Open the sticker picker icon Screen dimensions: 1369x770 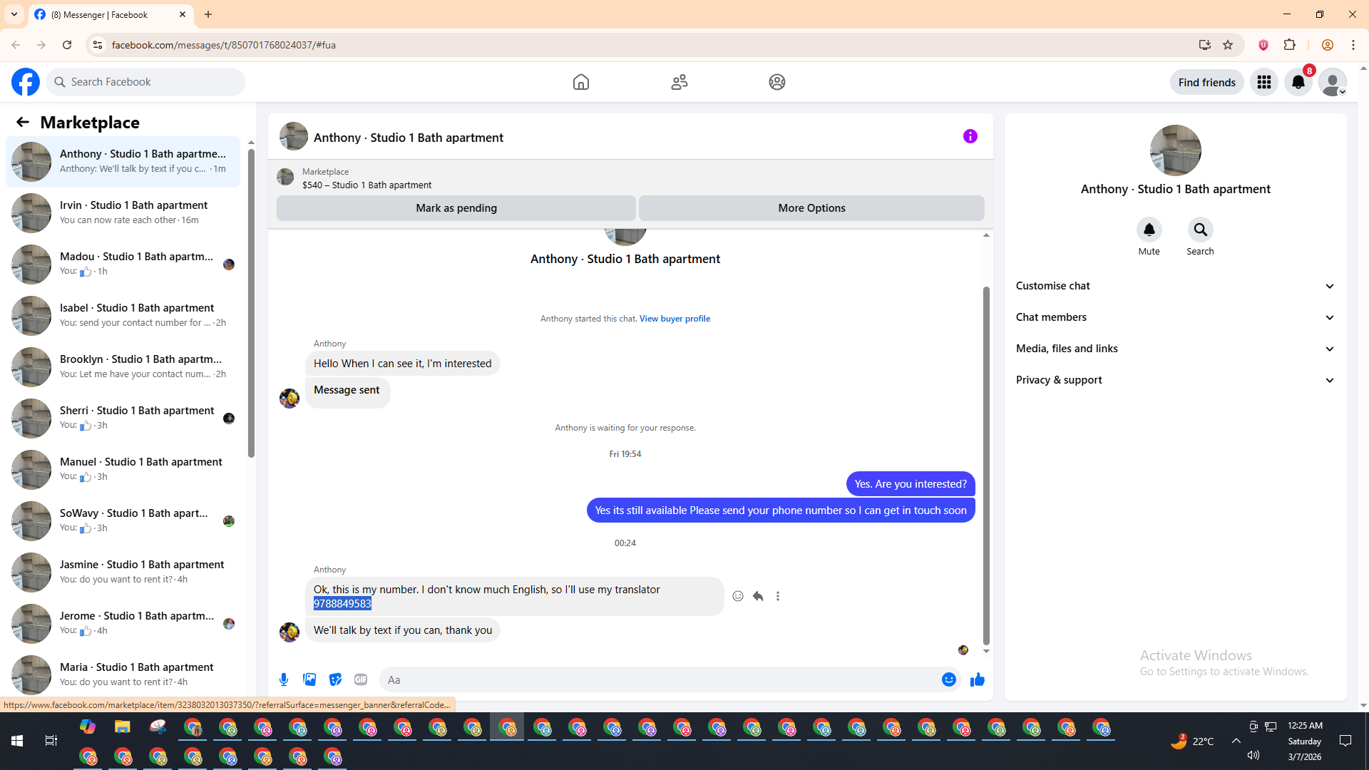335,679
